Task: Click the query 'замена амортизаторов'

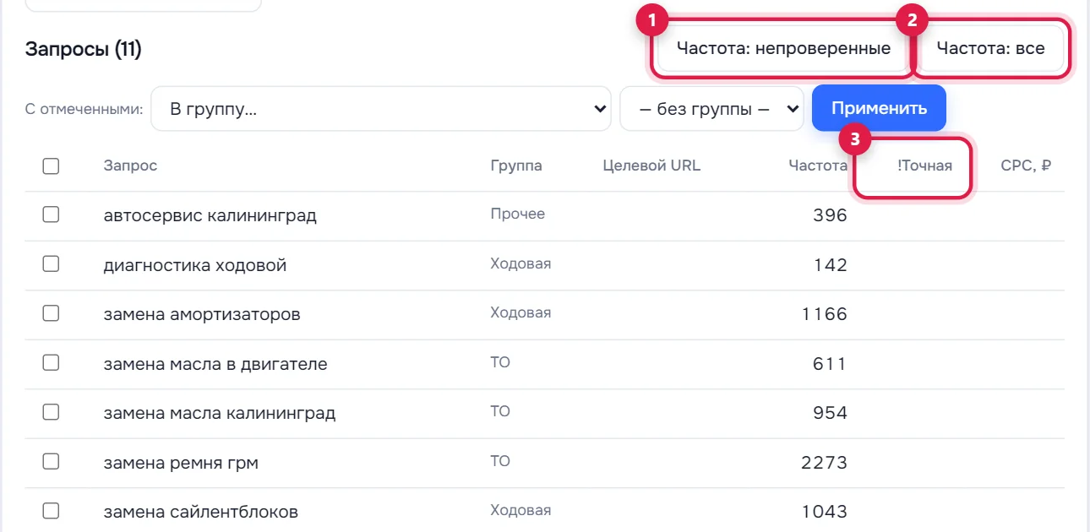Action: pyautogui.click(x=202, y=315)
